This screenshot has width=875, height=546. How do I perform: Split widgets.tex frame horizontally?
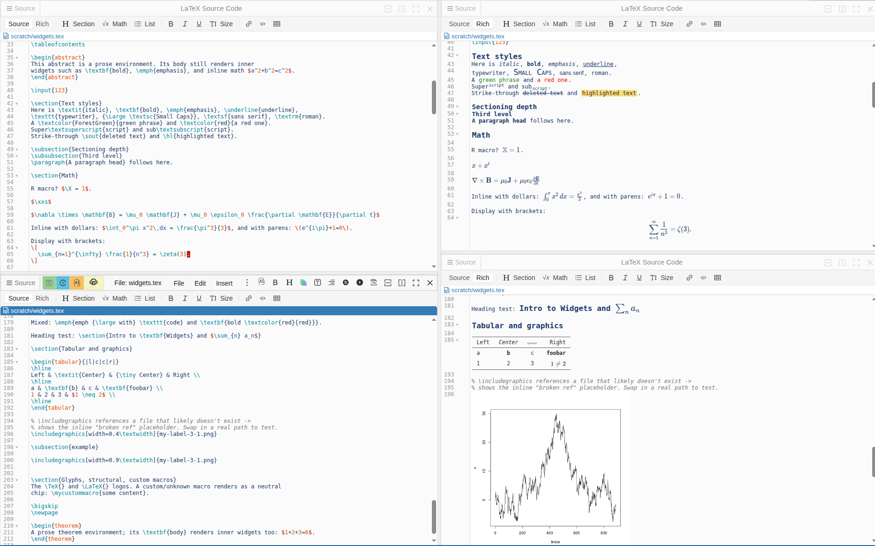388,283
